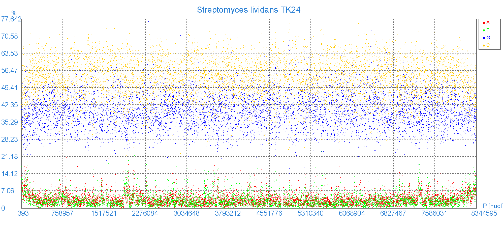Click y-axis value 42.35

coord(10,105)
